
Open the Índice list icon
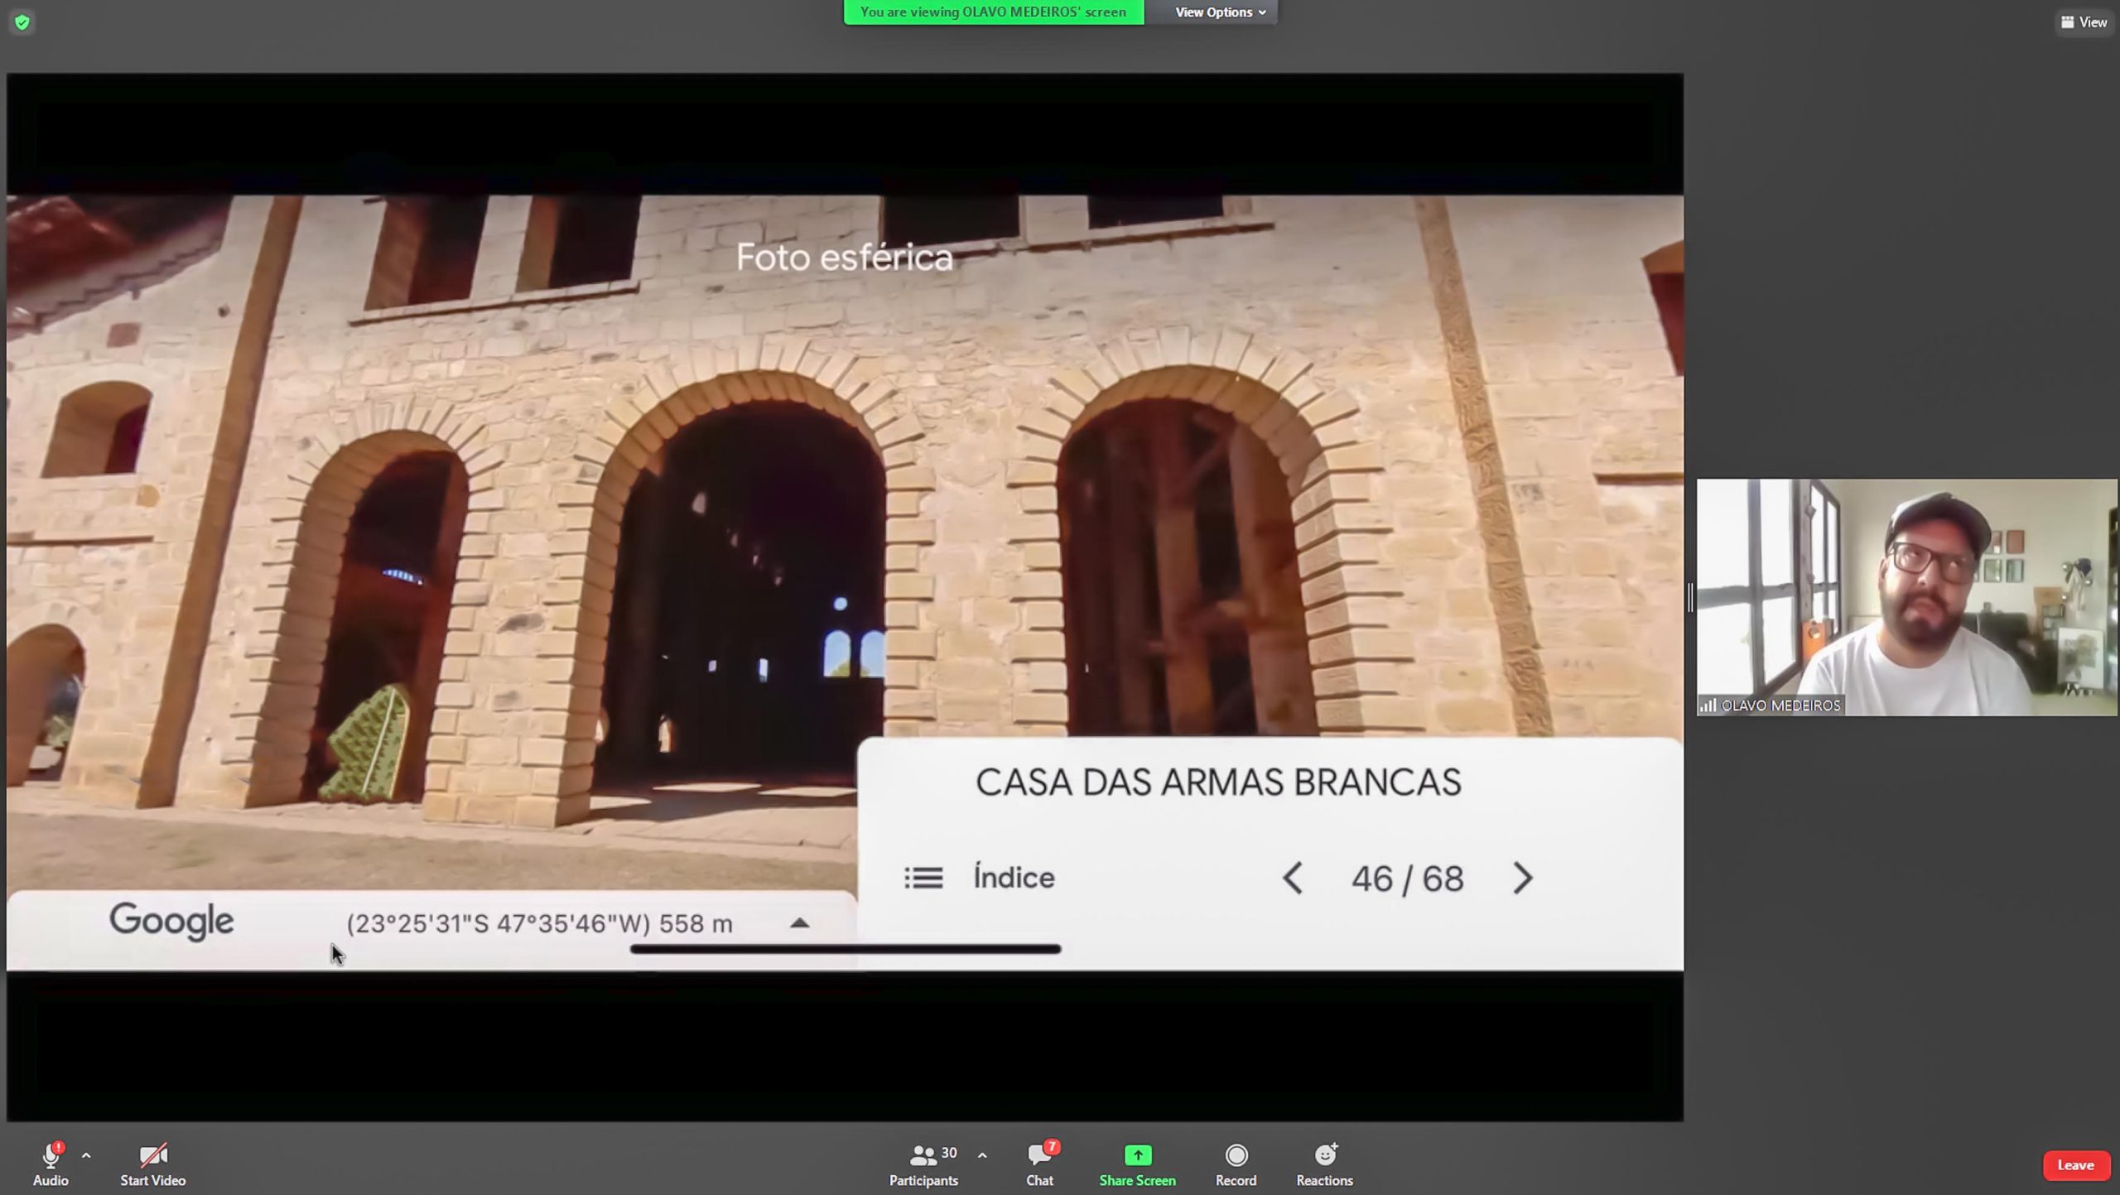[923, 878]
